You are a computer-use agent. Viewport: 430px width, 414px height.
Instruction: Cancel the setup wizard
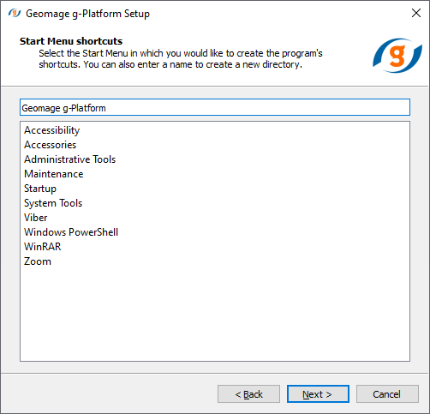[387, 394]
